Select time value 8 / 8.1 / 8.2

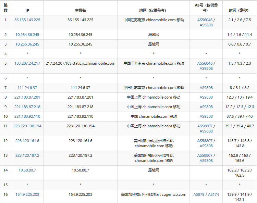(x=240, y=88)
